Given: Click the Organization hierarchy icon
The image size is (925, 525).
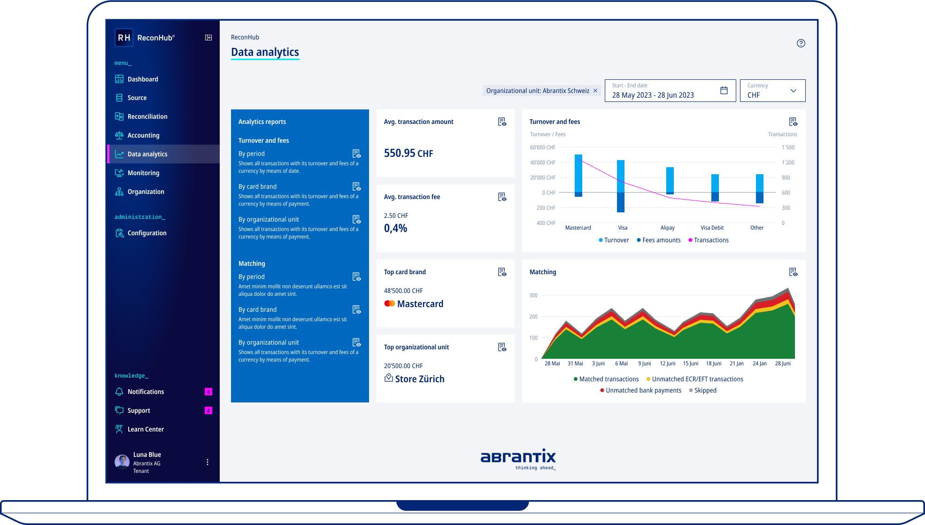Looking at the screenshot, I should pyautogui.click(x=119, y=192).
